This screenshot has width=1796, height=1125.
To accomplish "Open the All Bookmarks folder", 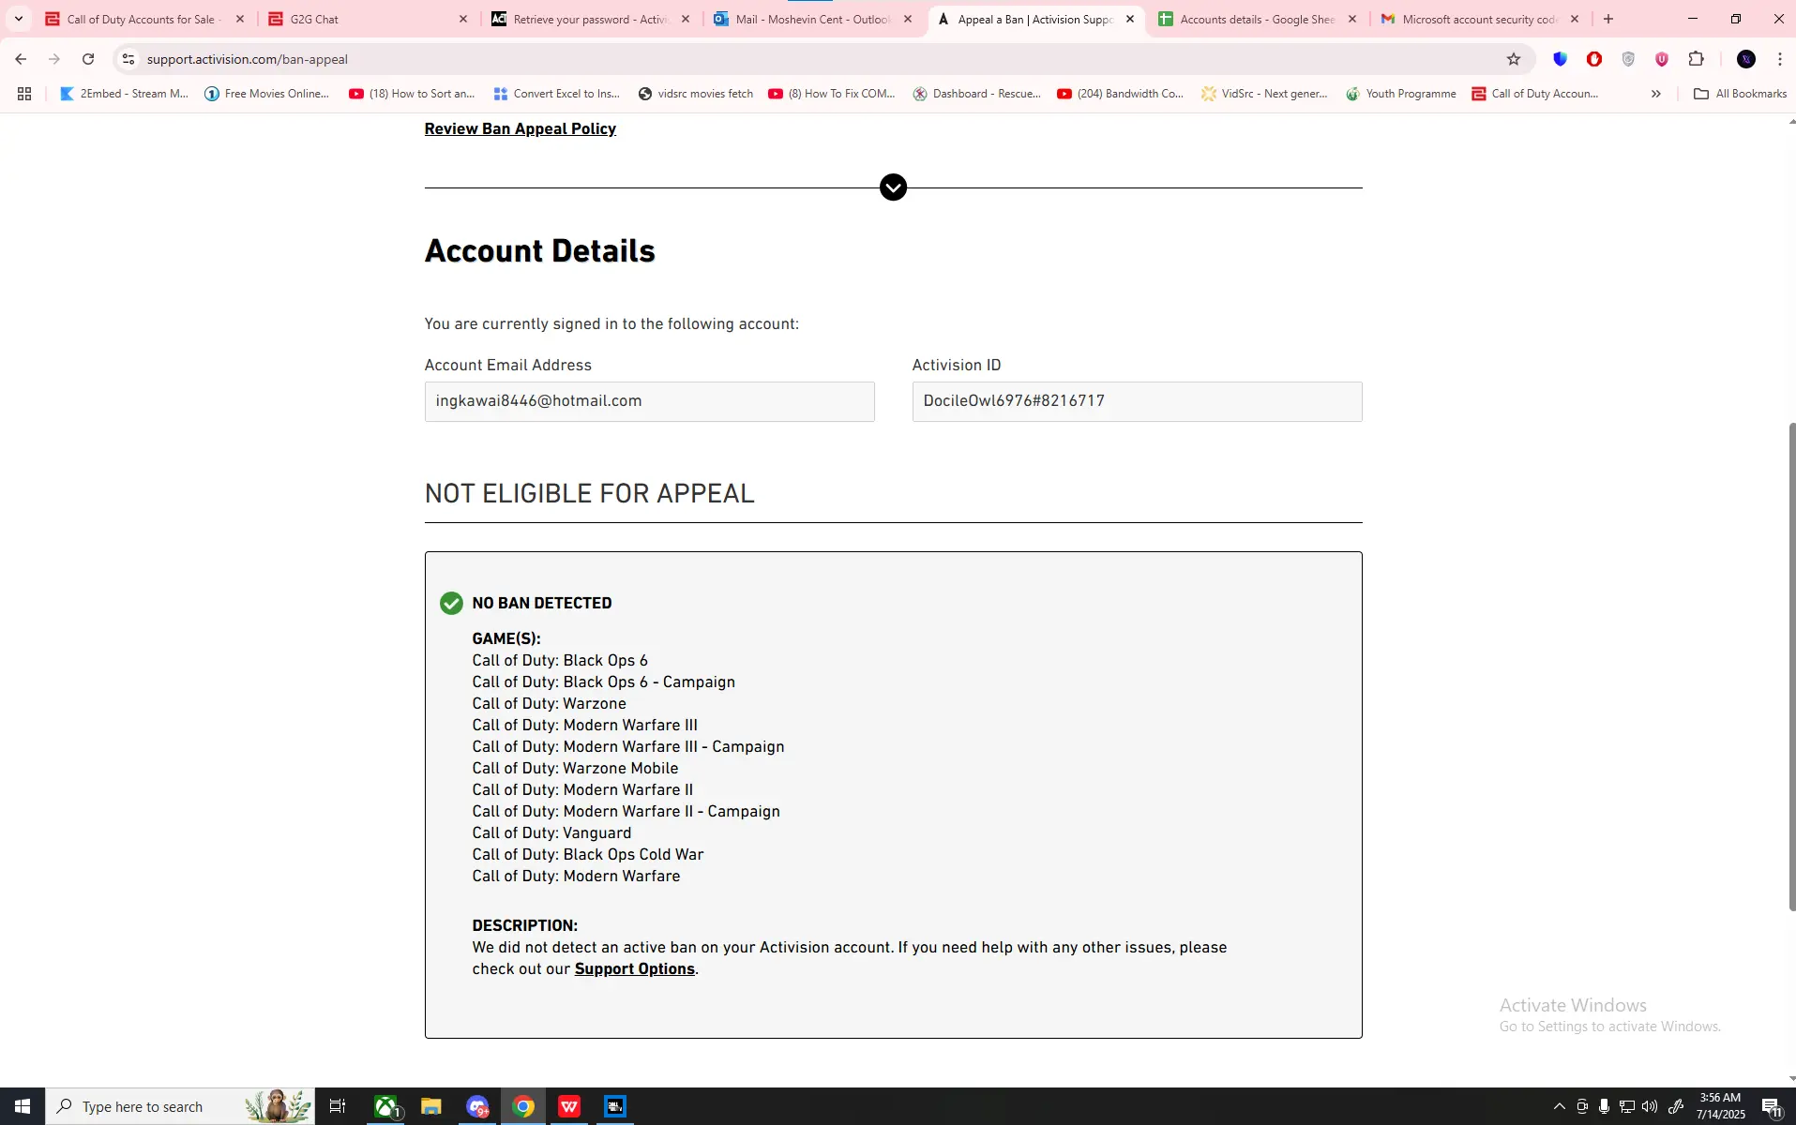I will (x=1741, y=94).
